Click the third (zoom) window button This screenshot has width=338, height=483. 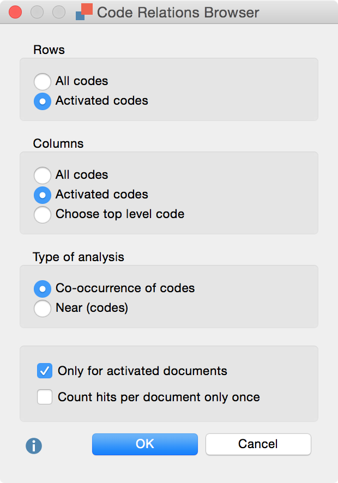point(59,12)
